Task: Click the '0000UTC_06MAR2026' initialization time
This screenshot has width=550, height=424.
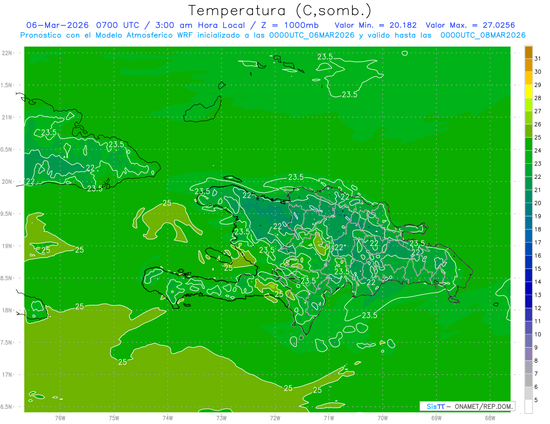Action: (x=312, y=35)
